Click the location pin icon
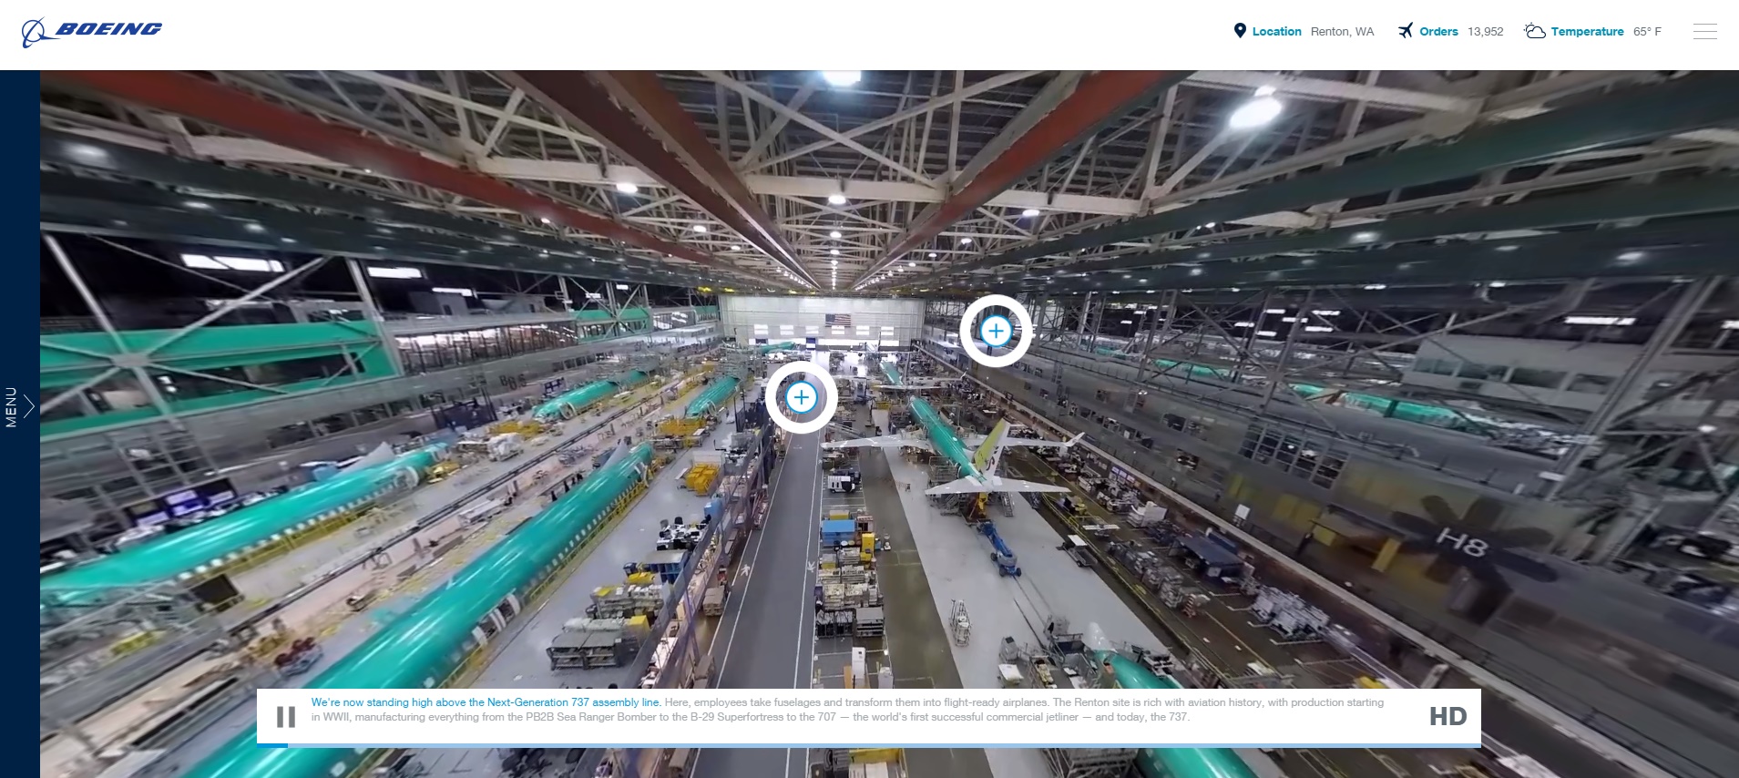The width and height of the screenshot is (1739, 778). click(1240, 31)
